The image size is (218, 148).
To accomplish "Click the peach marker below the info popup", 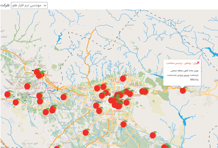I will (183, 90).
